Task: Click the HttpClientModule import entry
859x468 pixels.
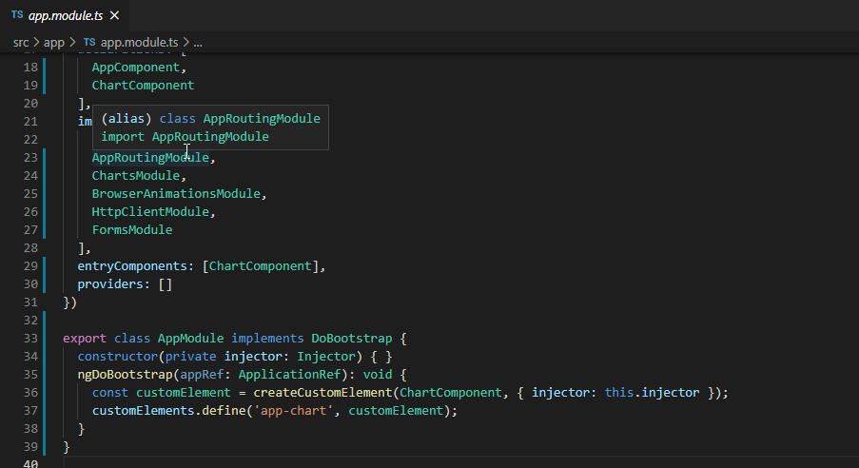Action: pos(151,212)
